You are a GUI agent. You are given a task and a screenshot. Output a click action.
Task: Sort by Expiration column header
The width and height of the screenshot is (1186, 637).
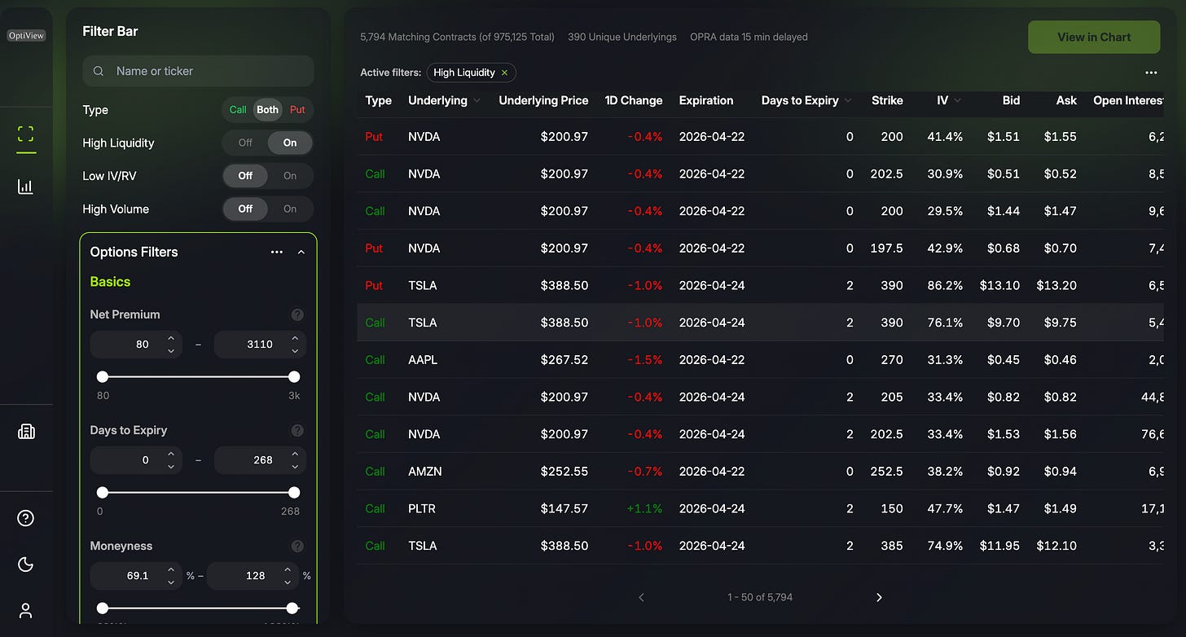[x=706, y=100]
